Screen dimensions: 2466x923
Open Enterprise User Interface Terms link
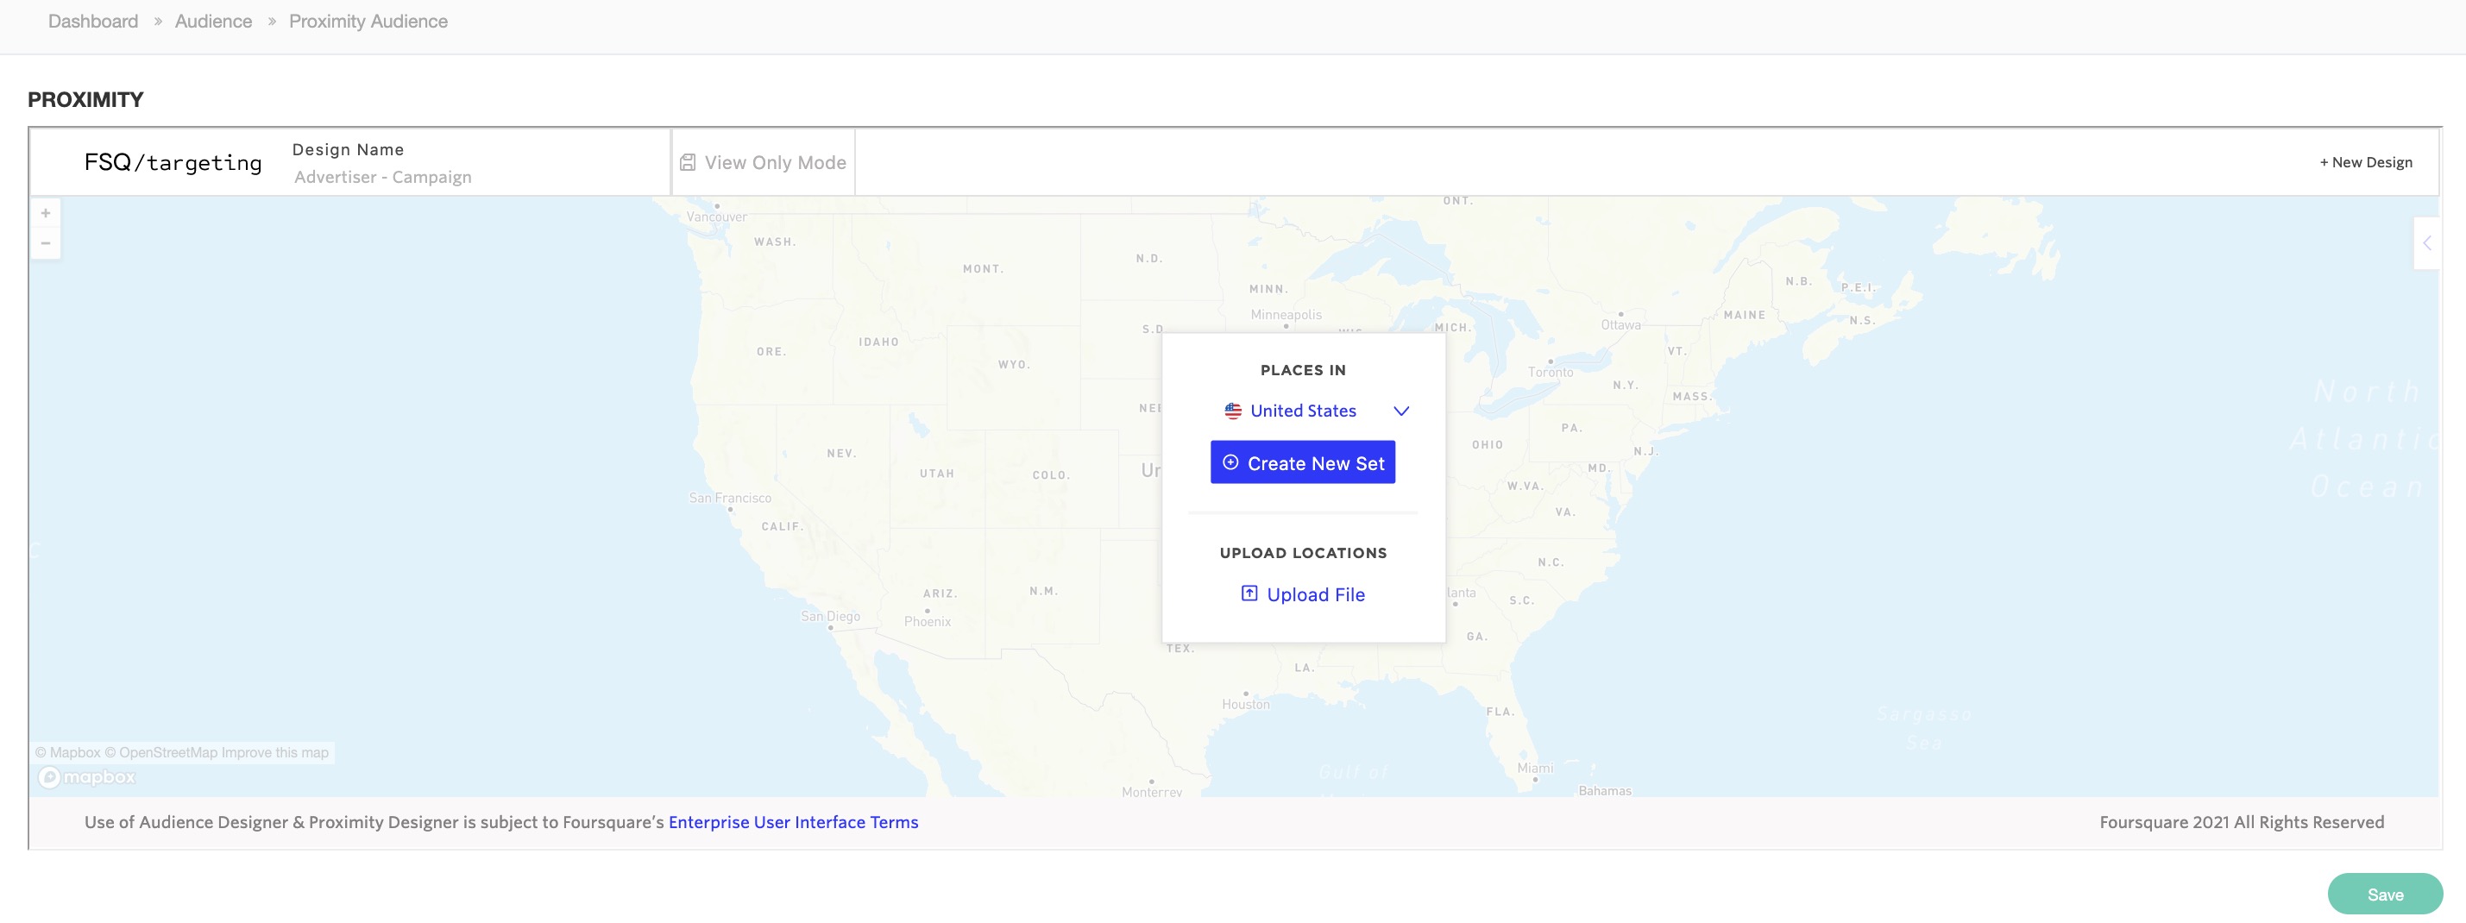coord(793,822)
